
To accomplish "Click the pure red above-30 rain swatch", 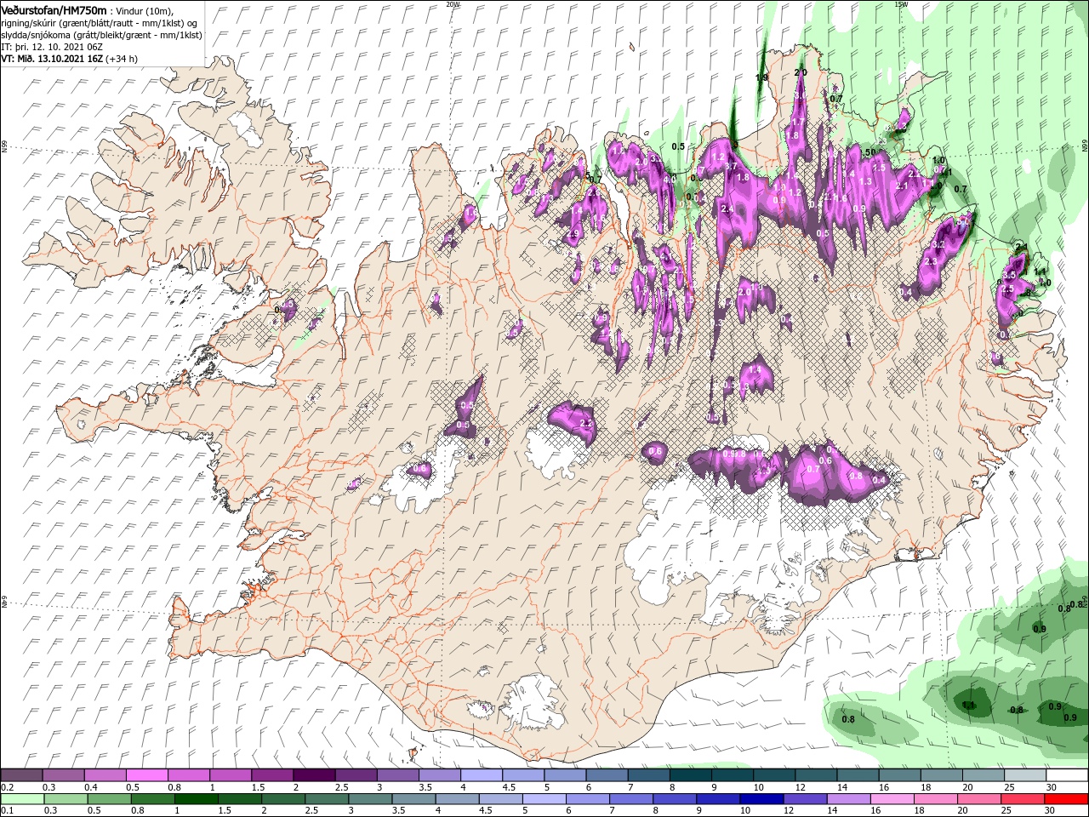I will (1066, 799).
